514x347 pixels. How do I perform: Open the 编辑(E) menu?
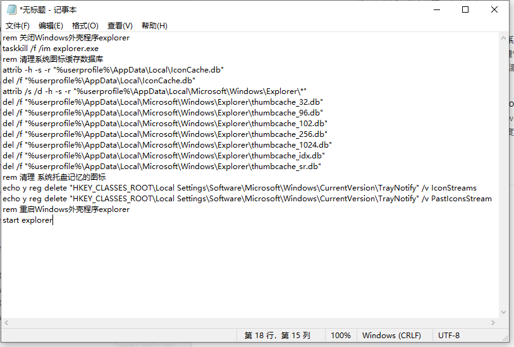[x=51, y=25]
